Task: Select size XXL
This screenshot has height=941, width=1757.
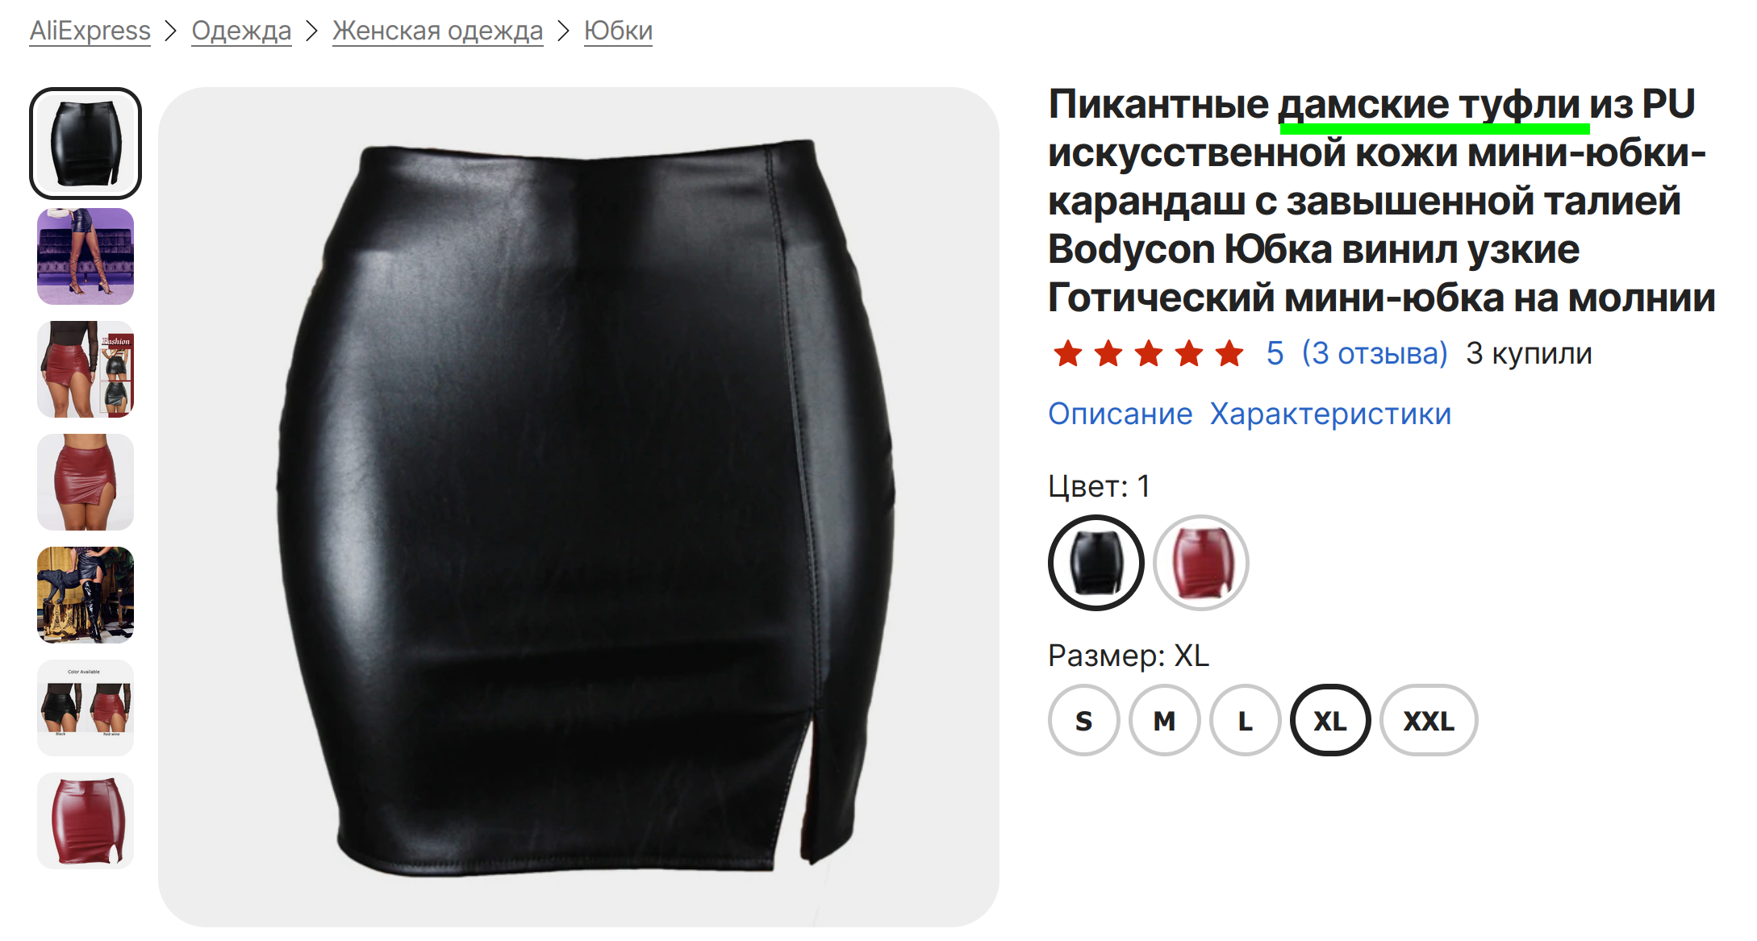Action: (1429, 720)
